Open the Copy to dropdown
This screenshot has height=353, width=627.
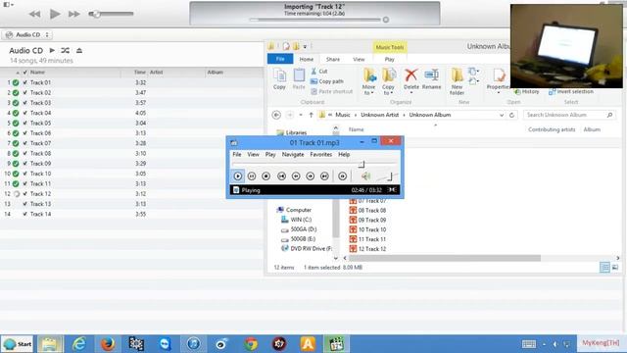click(388, 81)
